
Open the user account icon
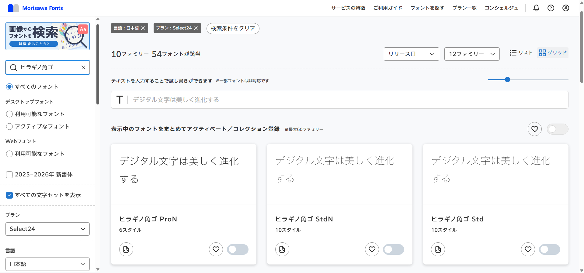coord(566,8)
